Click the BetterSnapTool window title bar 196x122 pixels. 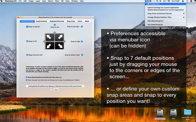coord(55,17)
